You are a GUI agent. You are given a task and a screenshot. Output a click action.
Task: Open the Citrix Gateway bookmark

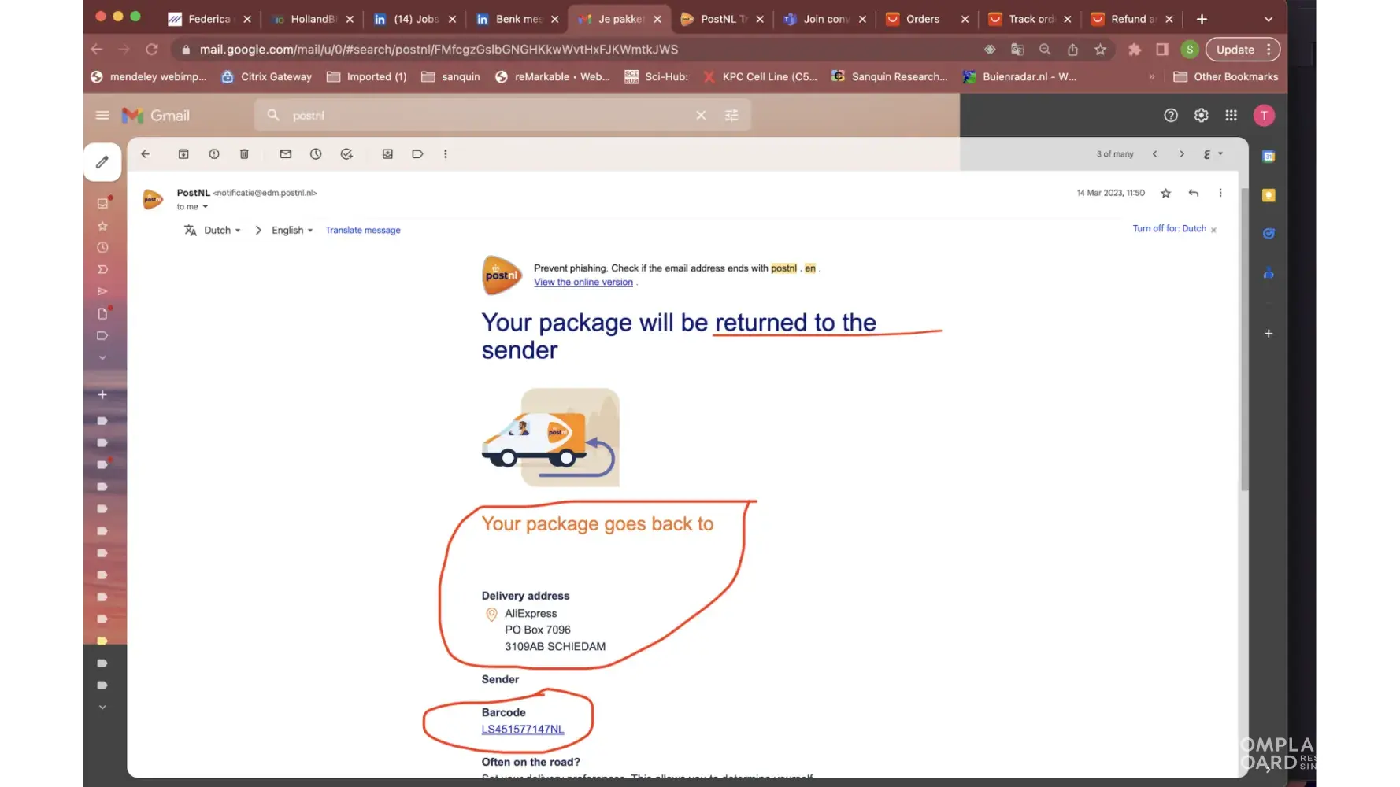(267, 77)
